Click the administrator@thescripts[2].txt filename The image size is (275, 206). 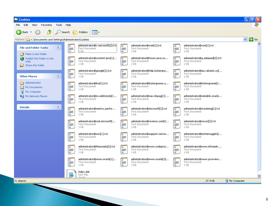[x=97, y=146]
